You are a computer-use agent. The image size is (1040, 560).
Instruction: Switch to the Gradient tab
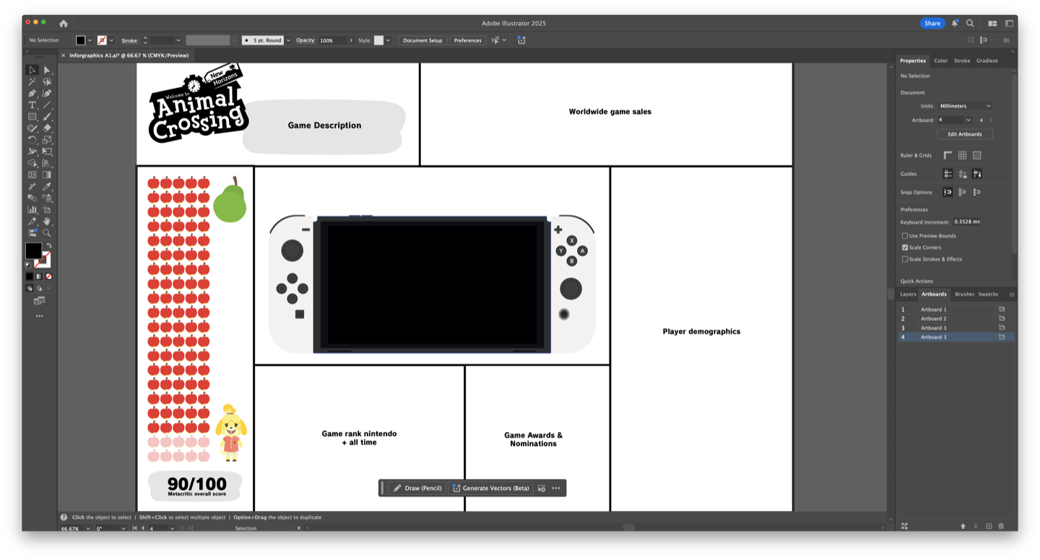[987, 61]
